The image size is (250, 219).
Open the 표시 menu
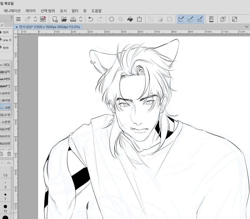point(63,11)
